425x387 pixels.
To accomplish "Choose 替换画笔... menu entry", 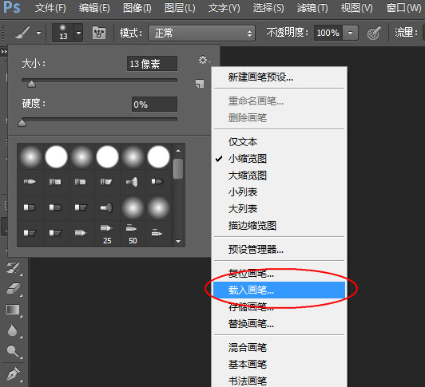I will [279, 323].
